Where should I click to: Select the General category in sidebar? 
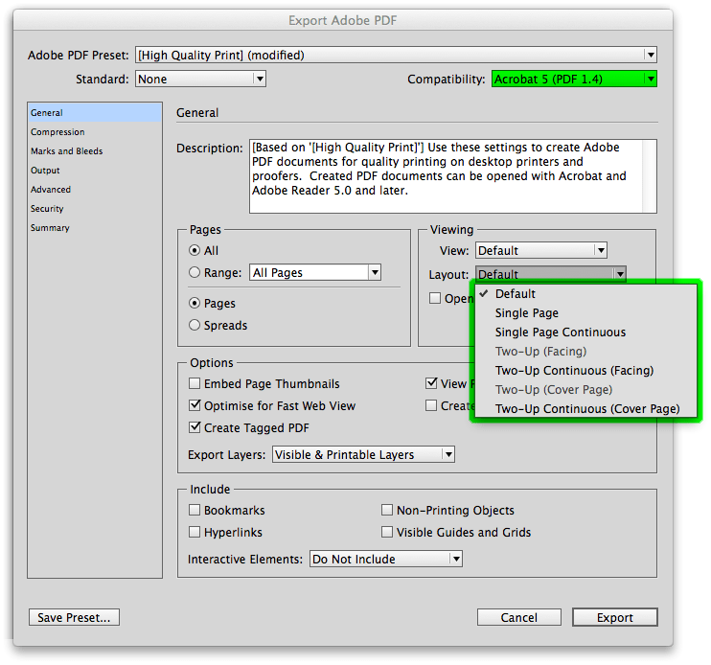[x=95, y=112]
